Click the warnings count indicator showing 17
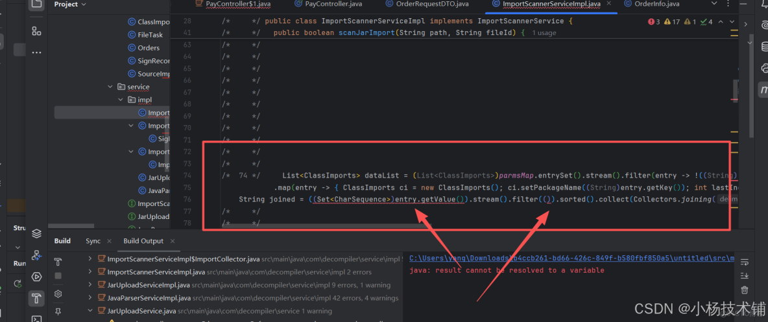This screenshot has height=322, width=768. pos(671,21)
